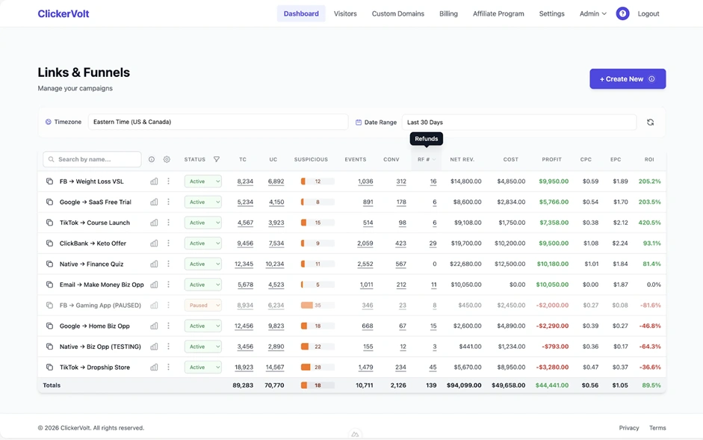Expand the Timezone selector

coord(217,122)
